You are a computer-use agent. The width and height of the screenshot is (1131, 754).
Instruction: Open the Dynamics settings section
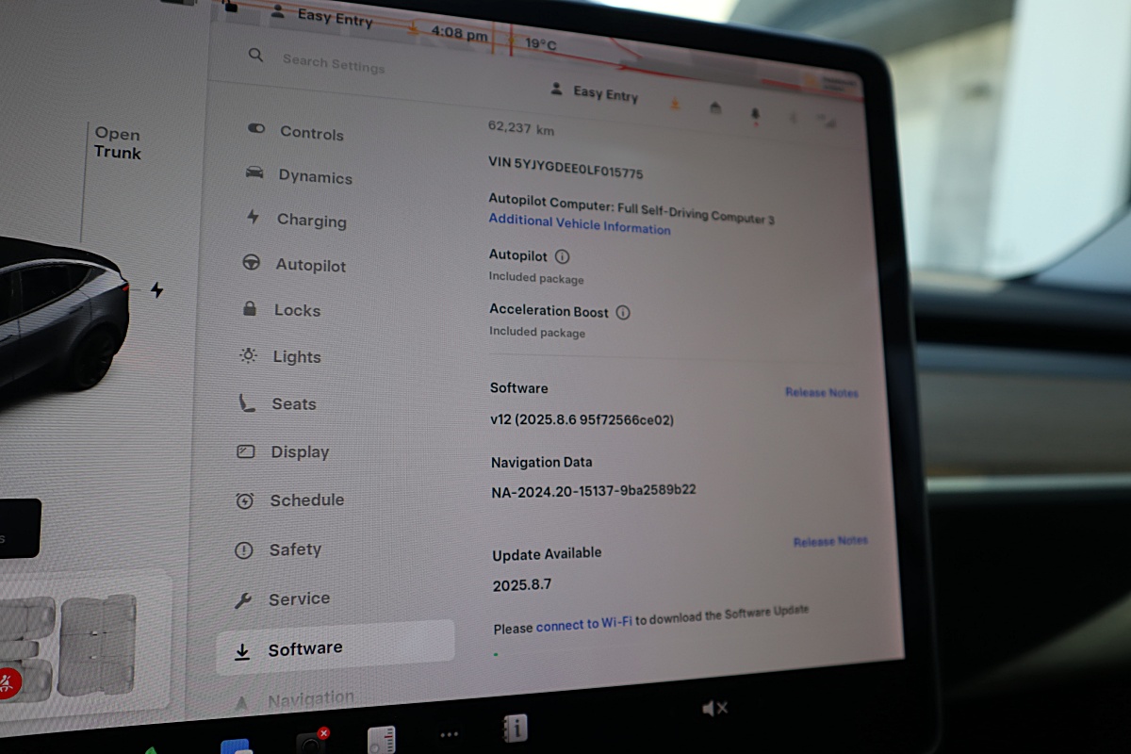299,176
